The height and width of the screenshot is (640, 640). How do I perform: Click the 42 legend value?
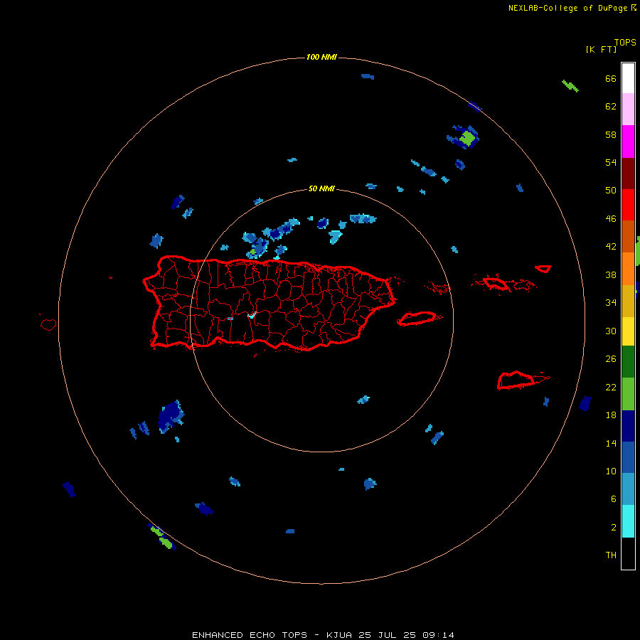(611, 247)
